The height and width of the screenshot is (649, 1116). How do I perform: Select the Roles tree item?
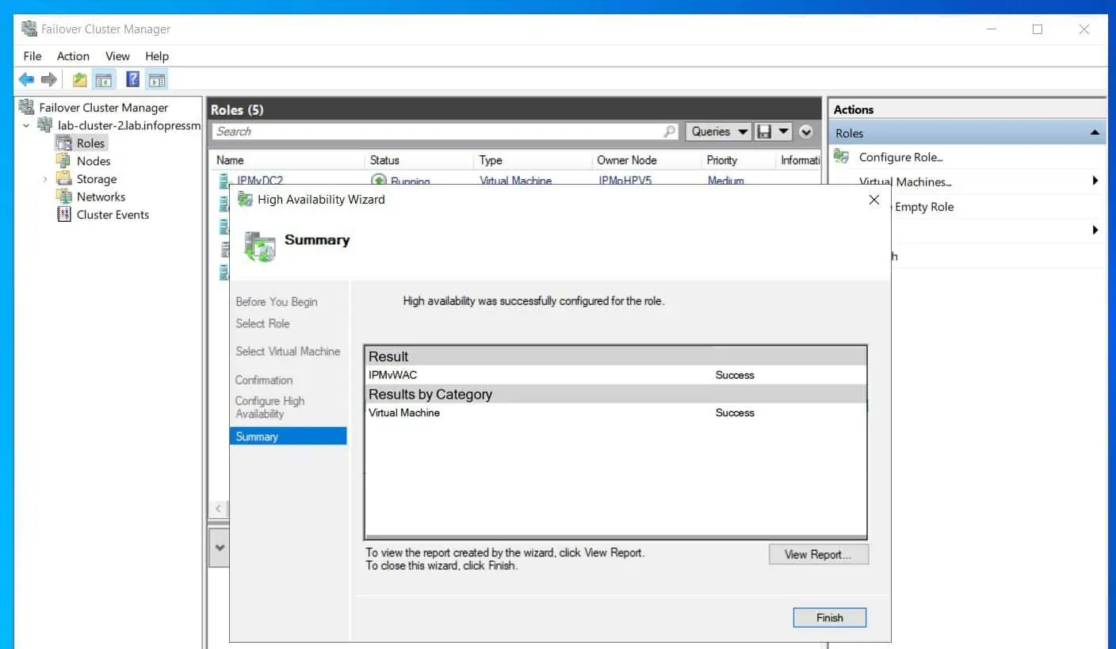[x=90, y=143]
